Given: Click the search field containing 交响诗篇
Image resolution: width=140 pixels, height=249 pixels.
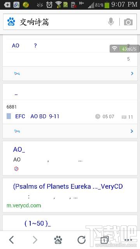Looking at the screenshot, I should (x=62, y=22).
